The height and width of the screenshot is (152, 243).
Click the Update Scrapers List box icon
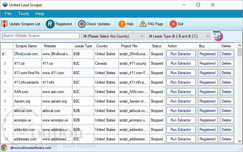4,24
